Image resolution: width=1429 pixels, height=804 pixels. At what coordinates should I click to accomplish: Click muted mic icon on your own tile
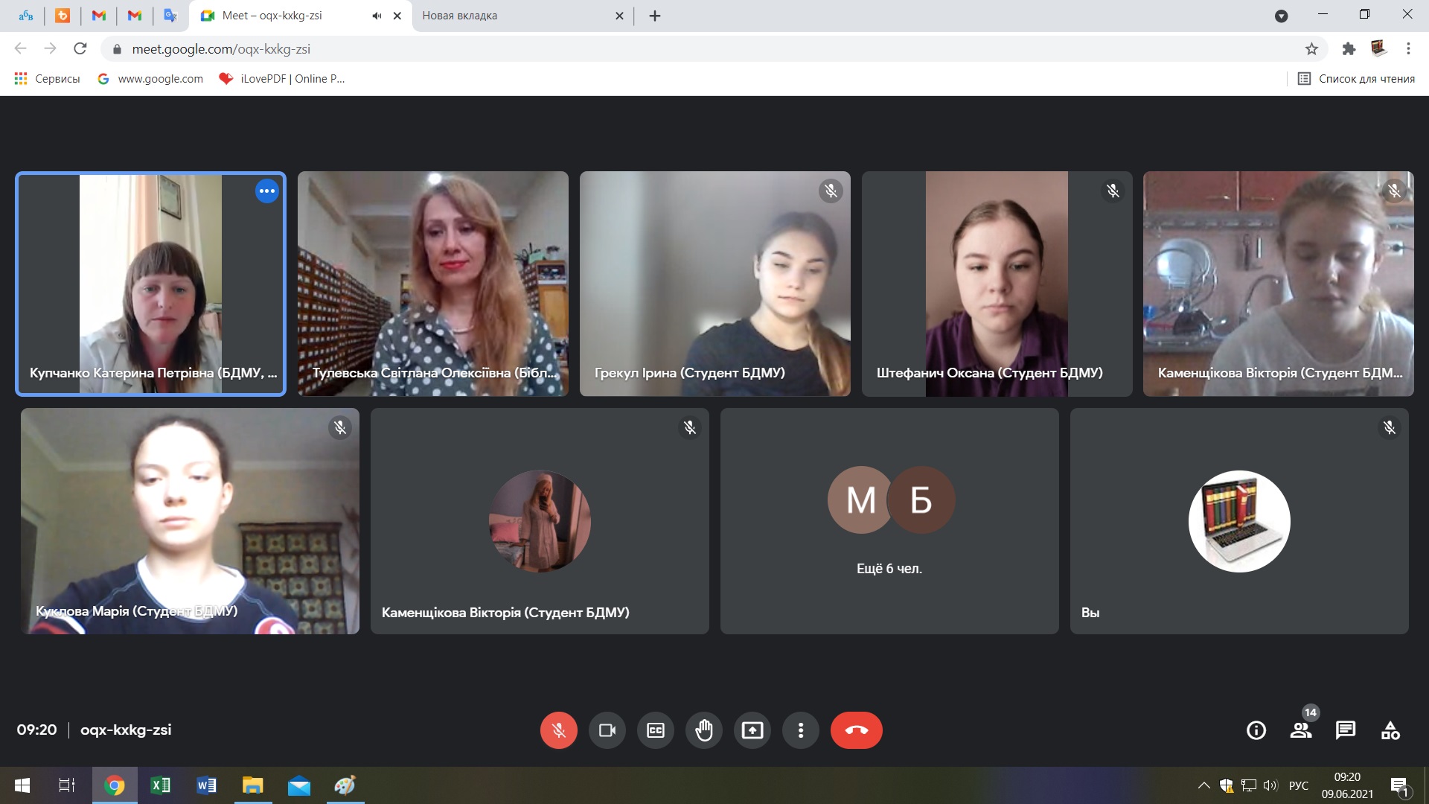pyautogui.click(x=1390, y=427)
